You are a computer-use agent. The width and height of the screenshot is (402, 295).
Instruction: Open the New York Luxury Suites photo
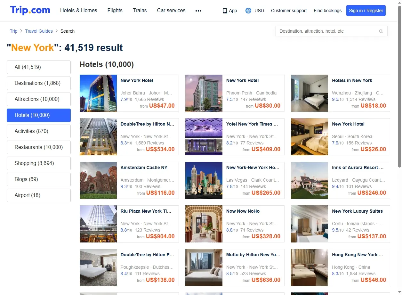click(310, 224)
